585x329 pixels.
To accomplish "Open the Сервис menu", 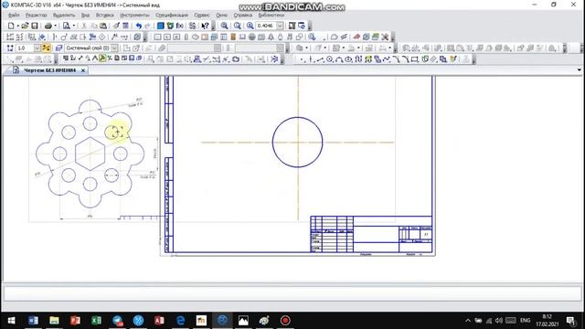I will (202, 16).
